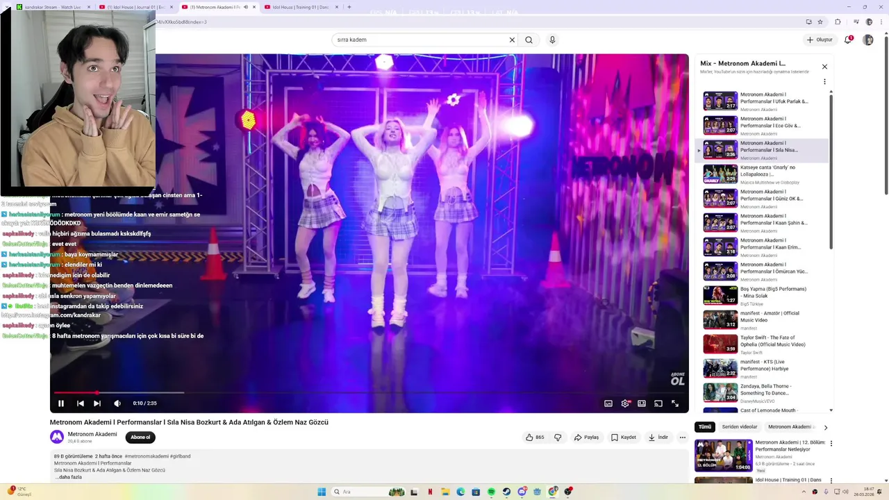The width and height of the screenshot is (889, 500).
Task: Click the search magnifier button
Action: click(529, 40)
